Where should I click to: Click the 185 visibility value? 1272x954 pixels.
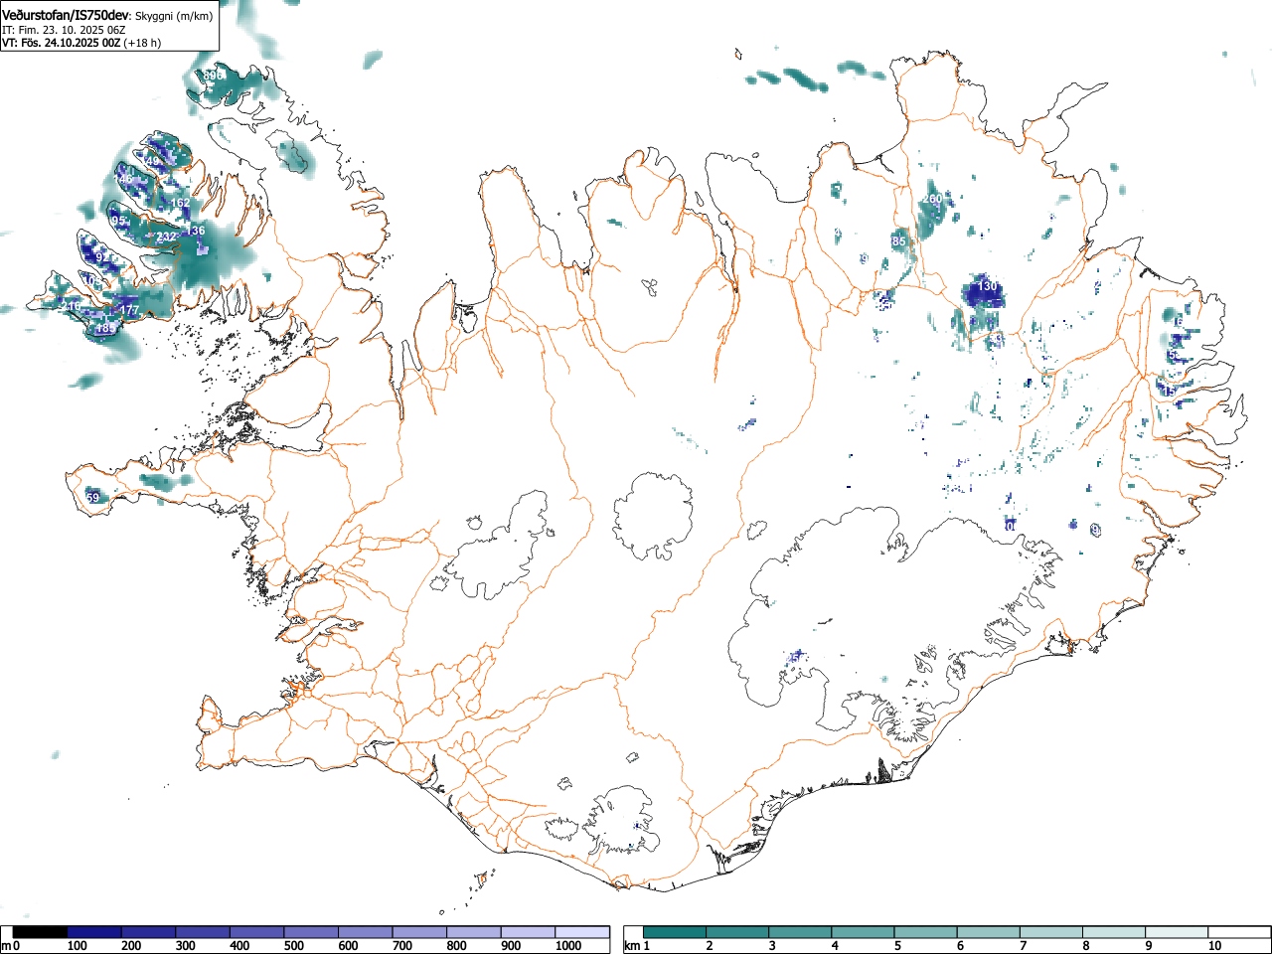105,328
